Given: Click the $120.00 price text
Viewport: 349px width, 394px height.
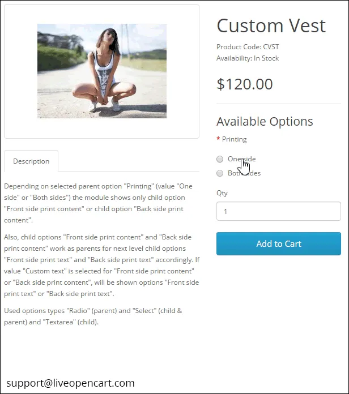Looking at the screenshot, I should point(244,84).
